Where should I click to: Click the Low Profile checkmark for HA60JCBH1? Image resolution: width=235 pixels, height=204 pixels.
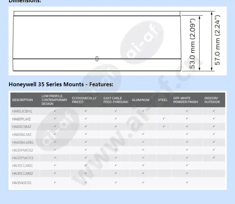[55, 111]
